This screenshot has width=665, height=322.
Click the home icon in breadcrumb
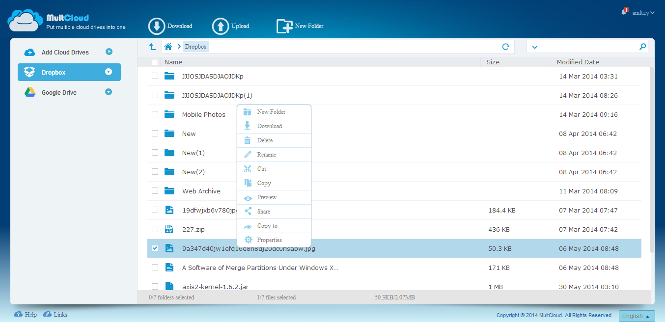(168, 47)
